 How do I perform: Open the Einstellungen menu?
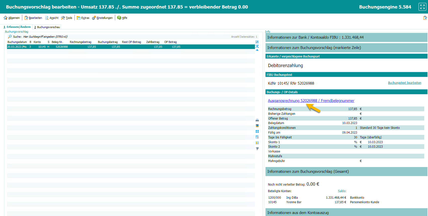pyautogui.click(x=102, y=18)
